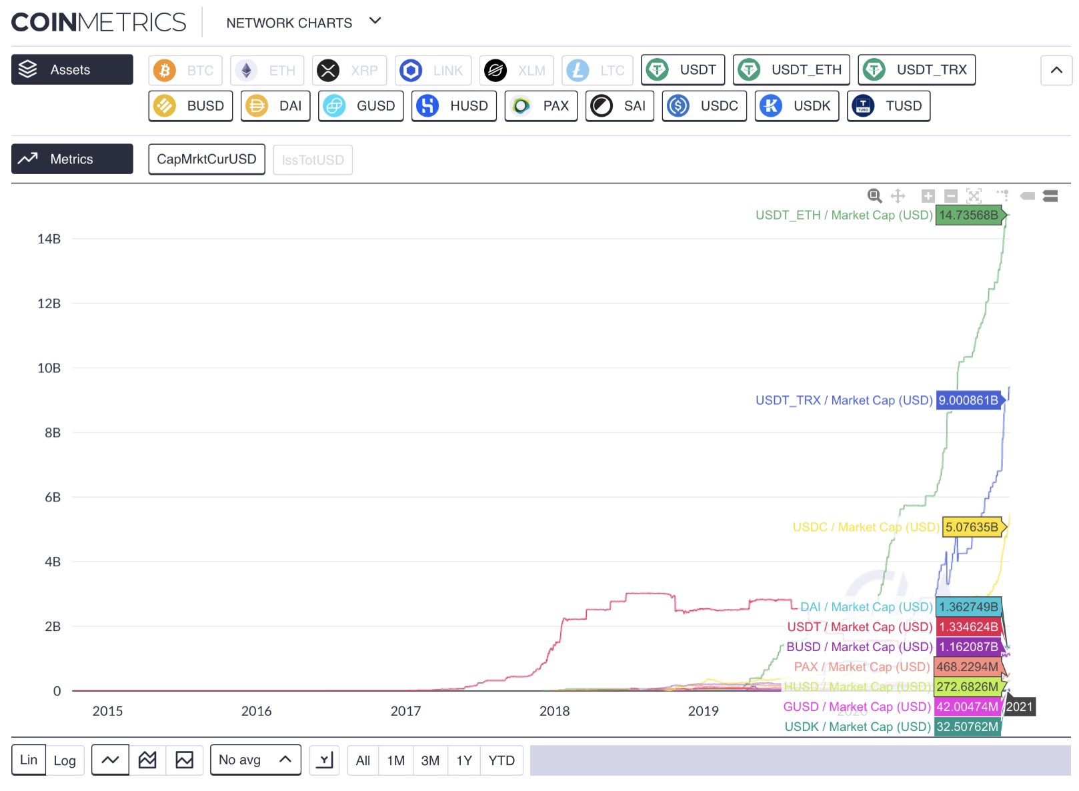The image size is (1079, 791).
Task: Toggle the CapMrktCurUSD metric
Action: click(207, 159)
